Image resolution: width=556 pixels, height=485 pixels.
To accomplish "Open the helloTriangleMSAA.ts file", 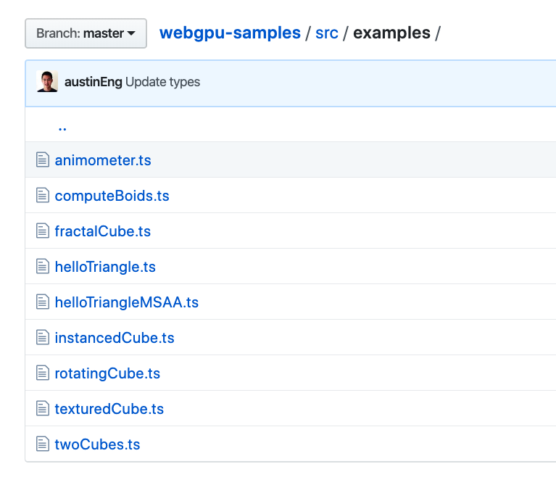I will click(x=126, y=302).
